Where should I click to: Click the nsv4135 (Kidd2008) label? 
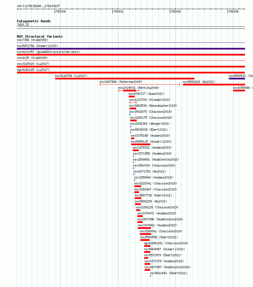tap(32, 58)
